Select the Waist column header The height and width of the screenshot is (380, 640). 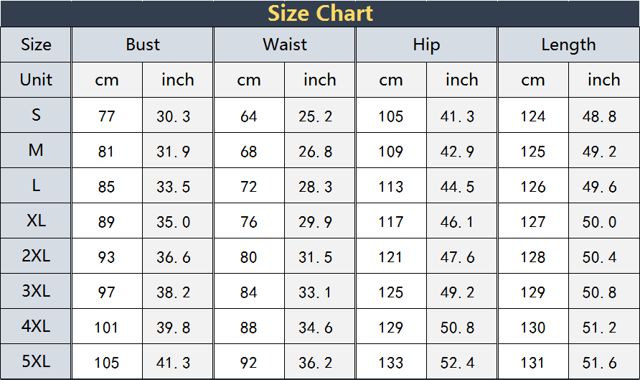click(x=284, y=45)
